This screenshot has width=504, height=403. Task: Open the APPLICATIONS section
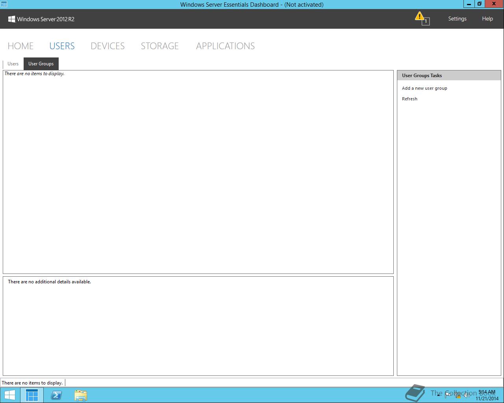[225, 46]
